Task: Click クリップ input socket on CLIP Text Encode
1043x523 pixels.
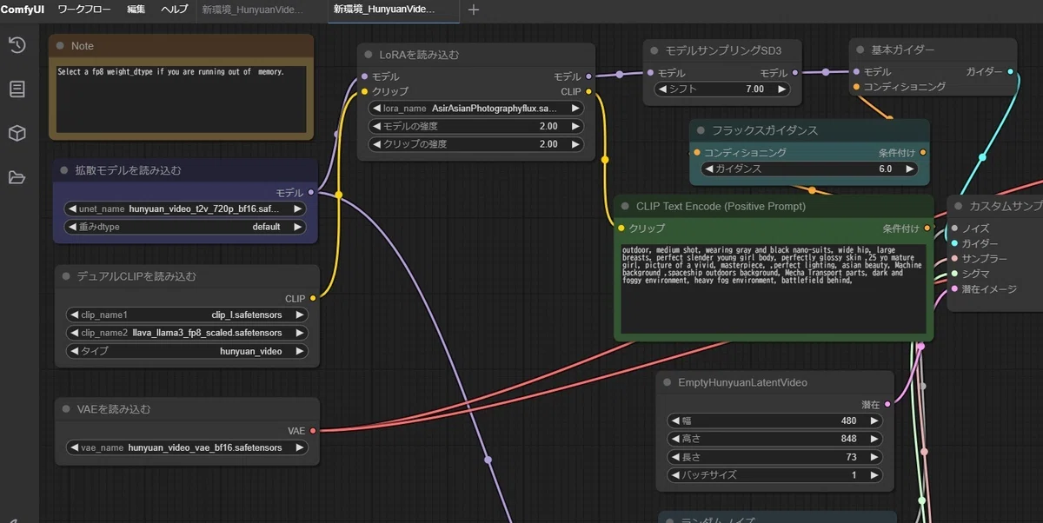Action: [621, 228]
